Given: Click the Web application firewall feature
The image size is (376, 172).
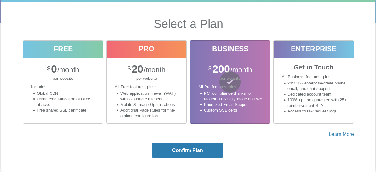Looking at the screenshot, I should click(x=148, y=93).
